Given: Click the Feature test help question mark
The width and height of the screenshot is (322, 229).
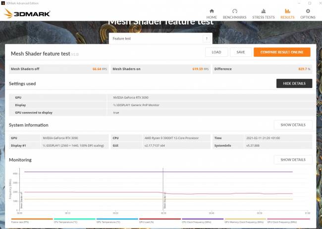Looking at the screenshot, I should pos(206,38).
